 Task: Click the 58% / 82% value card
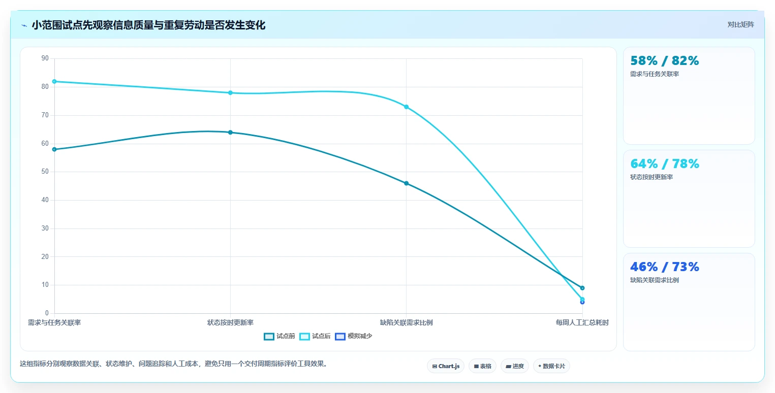click(689, 95)
